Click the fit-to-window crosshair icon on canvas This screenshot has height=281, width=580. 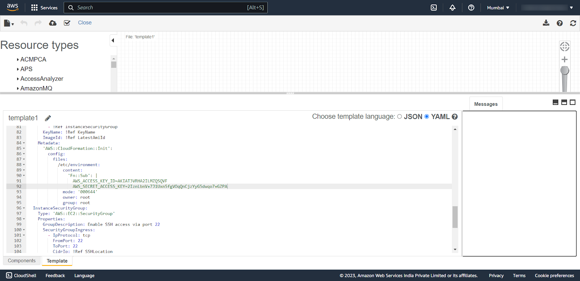tap(564, 46)
